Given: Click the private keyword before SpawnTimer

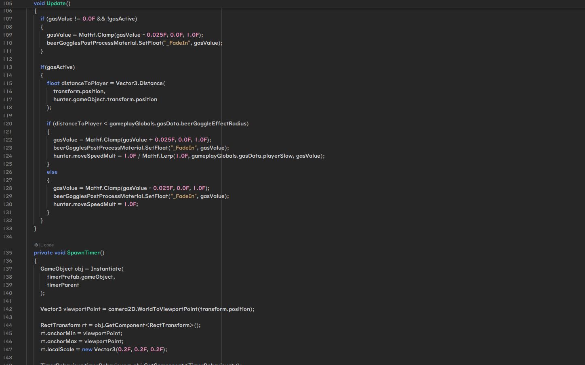Looking at the screenshot, I should (43, 252).
